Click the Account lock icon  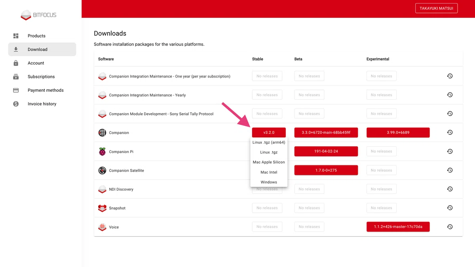tap(16, 63)
